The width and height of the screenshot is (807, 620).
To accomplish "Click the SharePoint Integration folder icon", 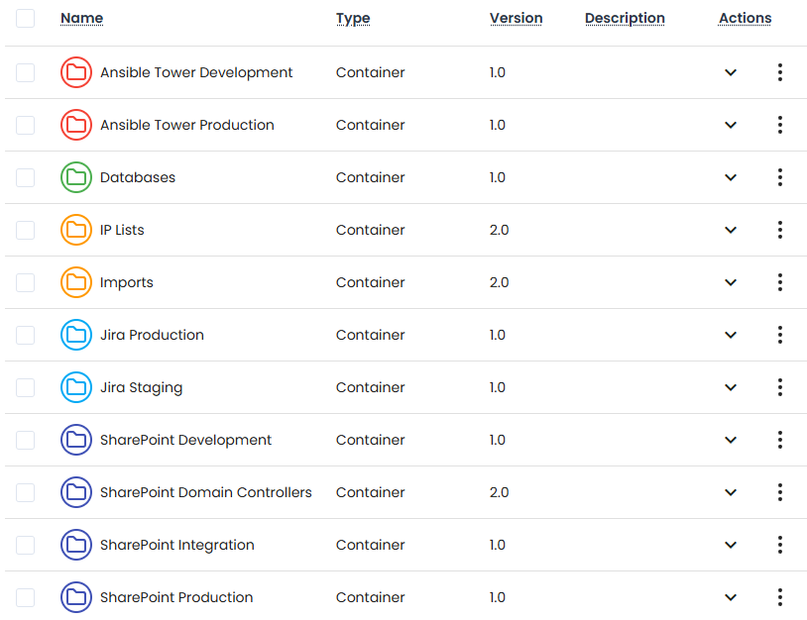I will (x=76, y=545).
